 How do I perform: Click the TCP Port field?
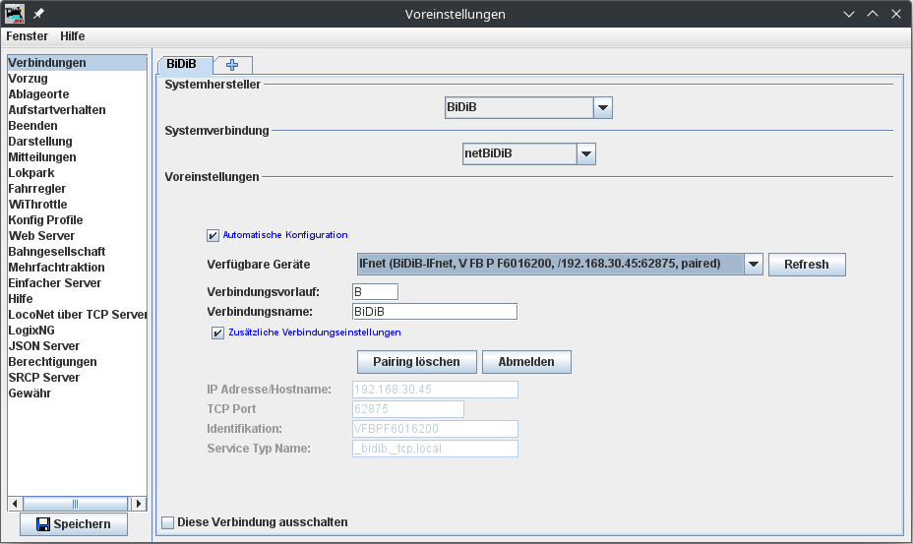click(407, 409)
